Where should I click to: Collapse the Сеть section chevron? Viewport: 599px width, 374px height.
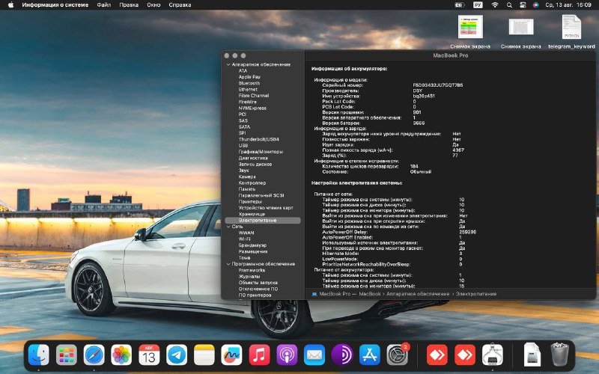(x=228, y=227)
